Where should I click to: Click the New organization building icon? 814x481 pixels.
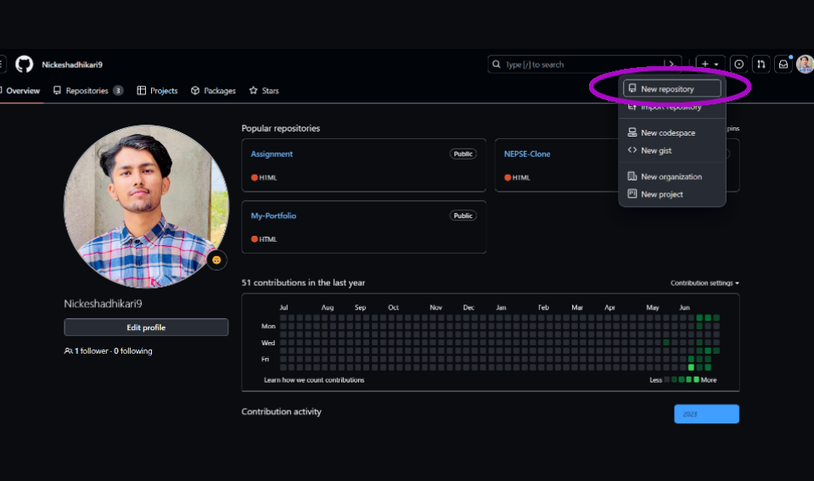tap(632, 176)
